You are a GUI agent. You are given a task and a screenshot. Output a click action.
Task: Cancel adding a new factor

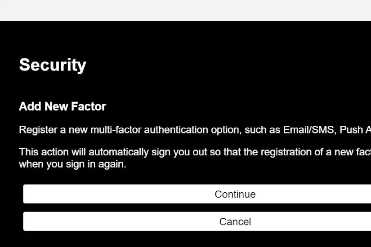coord(197,221)
